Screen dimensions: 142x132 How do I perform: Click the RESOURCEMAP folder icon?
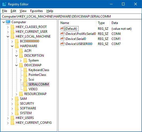[x=21, y=94]
